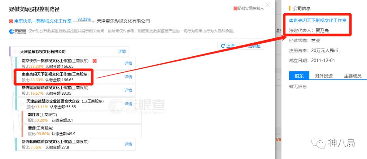Open 详情 for 天津启德慧欣企业管理合伙企业
367x159 pixels.
point(128,104)
